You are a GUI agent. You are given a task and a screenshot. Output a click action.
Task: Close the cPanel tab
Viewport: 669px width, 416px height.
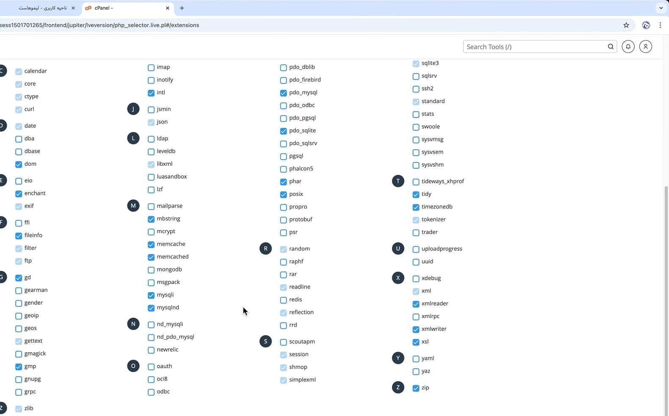click(168, 8)
